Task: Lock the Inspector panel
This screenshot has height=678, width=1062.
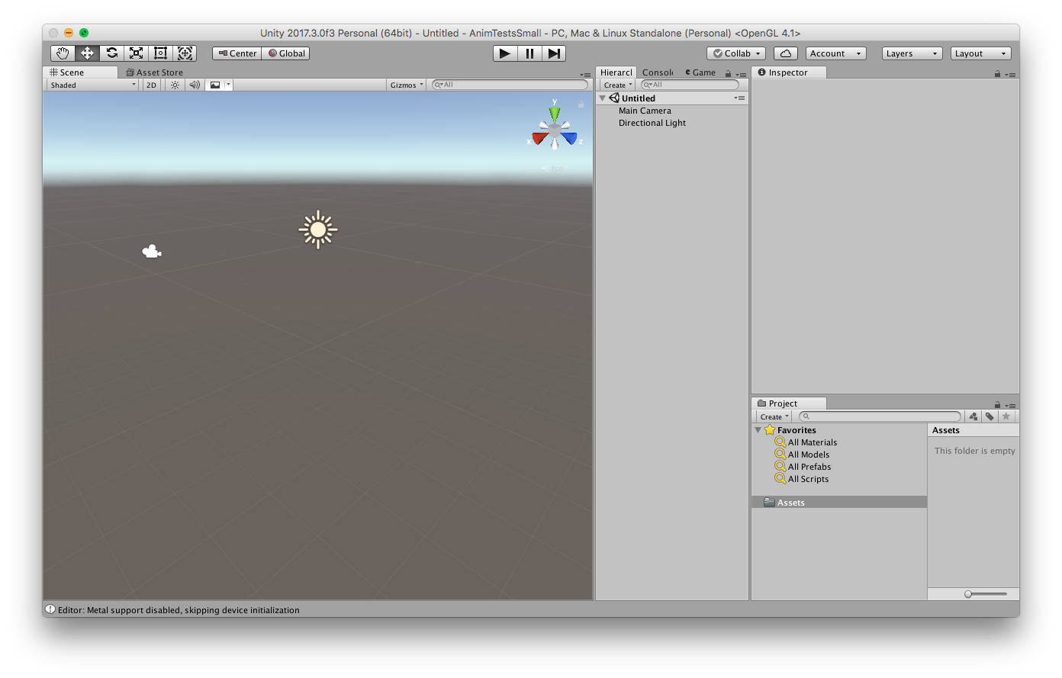Action: pyautogui.click(x=997, y=72)
